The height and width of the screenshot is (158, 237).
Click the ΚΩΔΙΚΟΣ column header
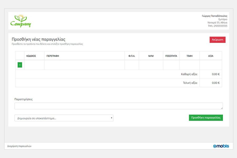click(31, 56)
